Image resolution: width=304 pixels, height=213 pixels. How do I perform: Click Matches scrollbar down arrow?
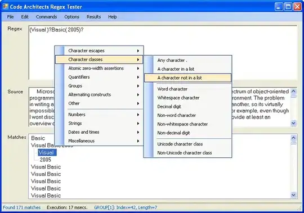coord(293,195)
